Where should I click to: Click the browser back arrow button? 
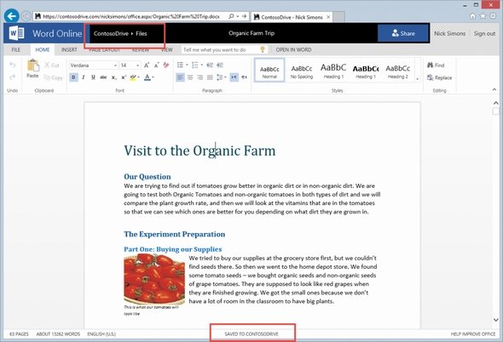point(12,15)
